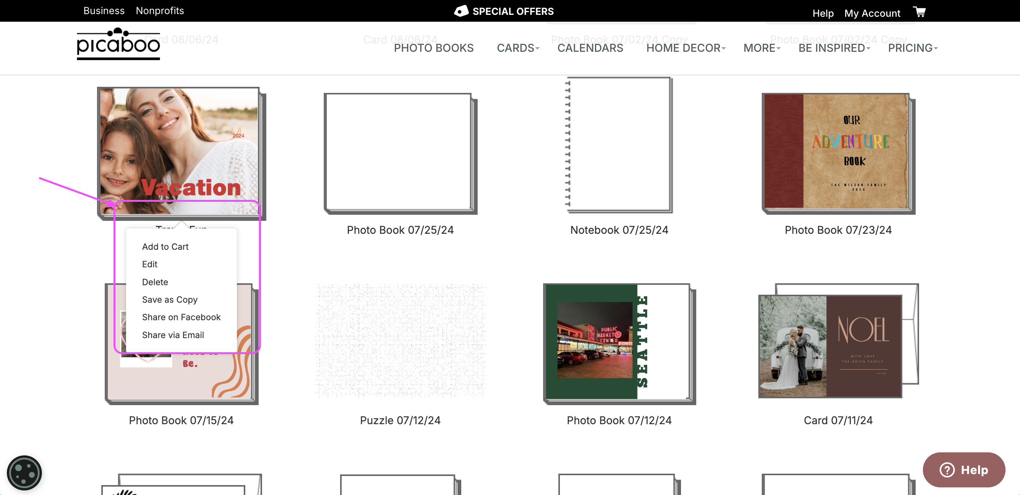Open the Help link in top bar
Image resolution: width=1020 pixels, height=495 pixels.
(823, 13)
